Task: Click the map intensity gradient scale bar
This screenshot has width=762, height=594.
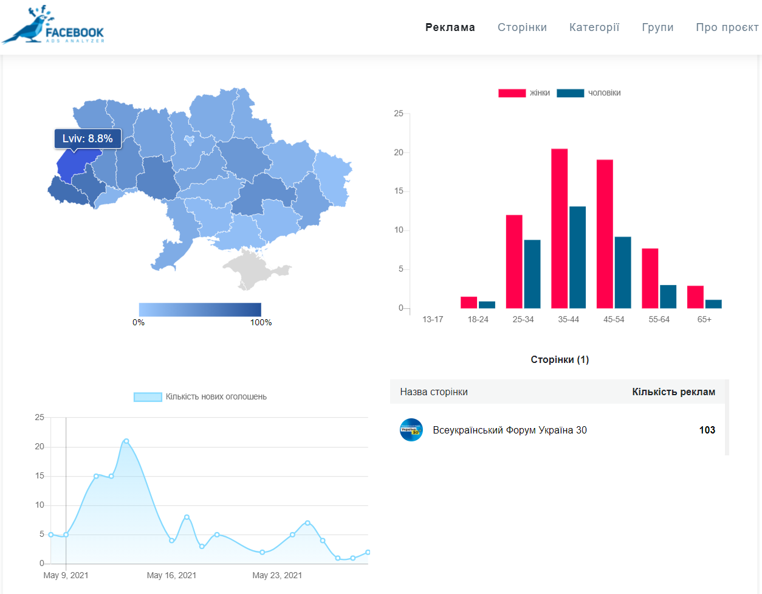Action: (x=200, y=309)
